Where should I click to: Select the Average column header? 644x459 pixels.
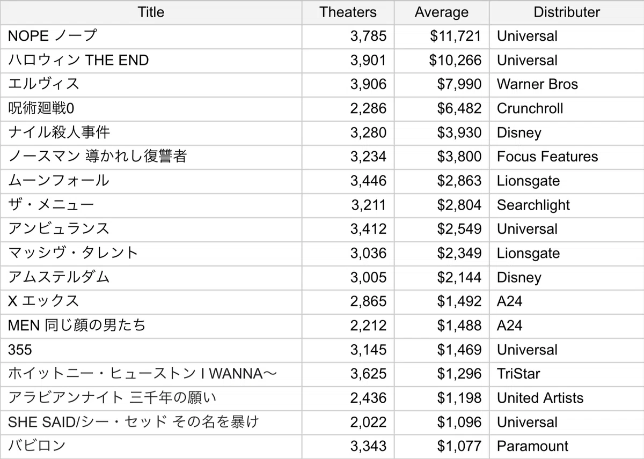click(442, 12)
